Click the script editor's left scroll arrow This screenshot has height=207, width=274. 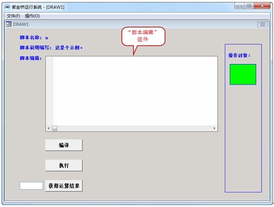click(x=49, y=128)
